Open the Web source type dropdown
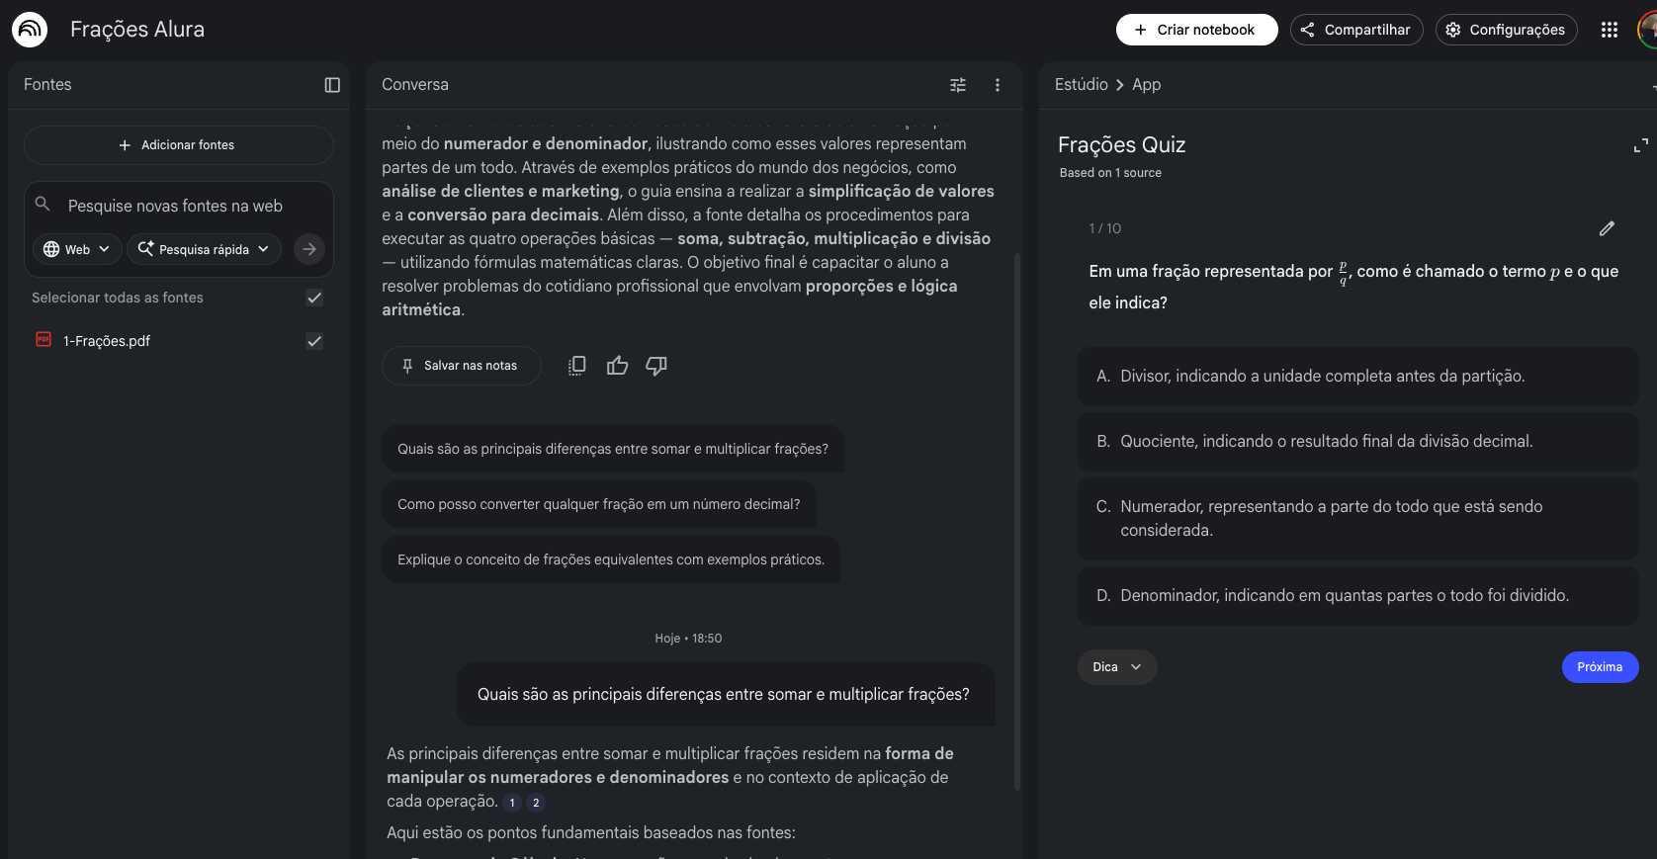The image size is (1657, 859). coord(77,249)
